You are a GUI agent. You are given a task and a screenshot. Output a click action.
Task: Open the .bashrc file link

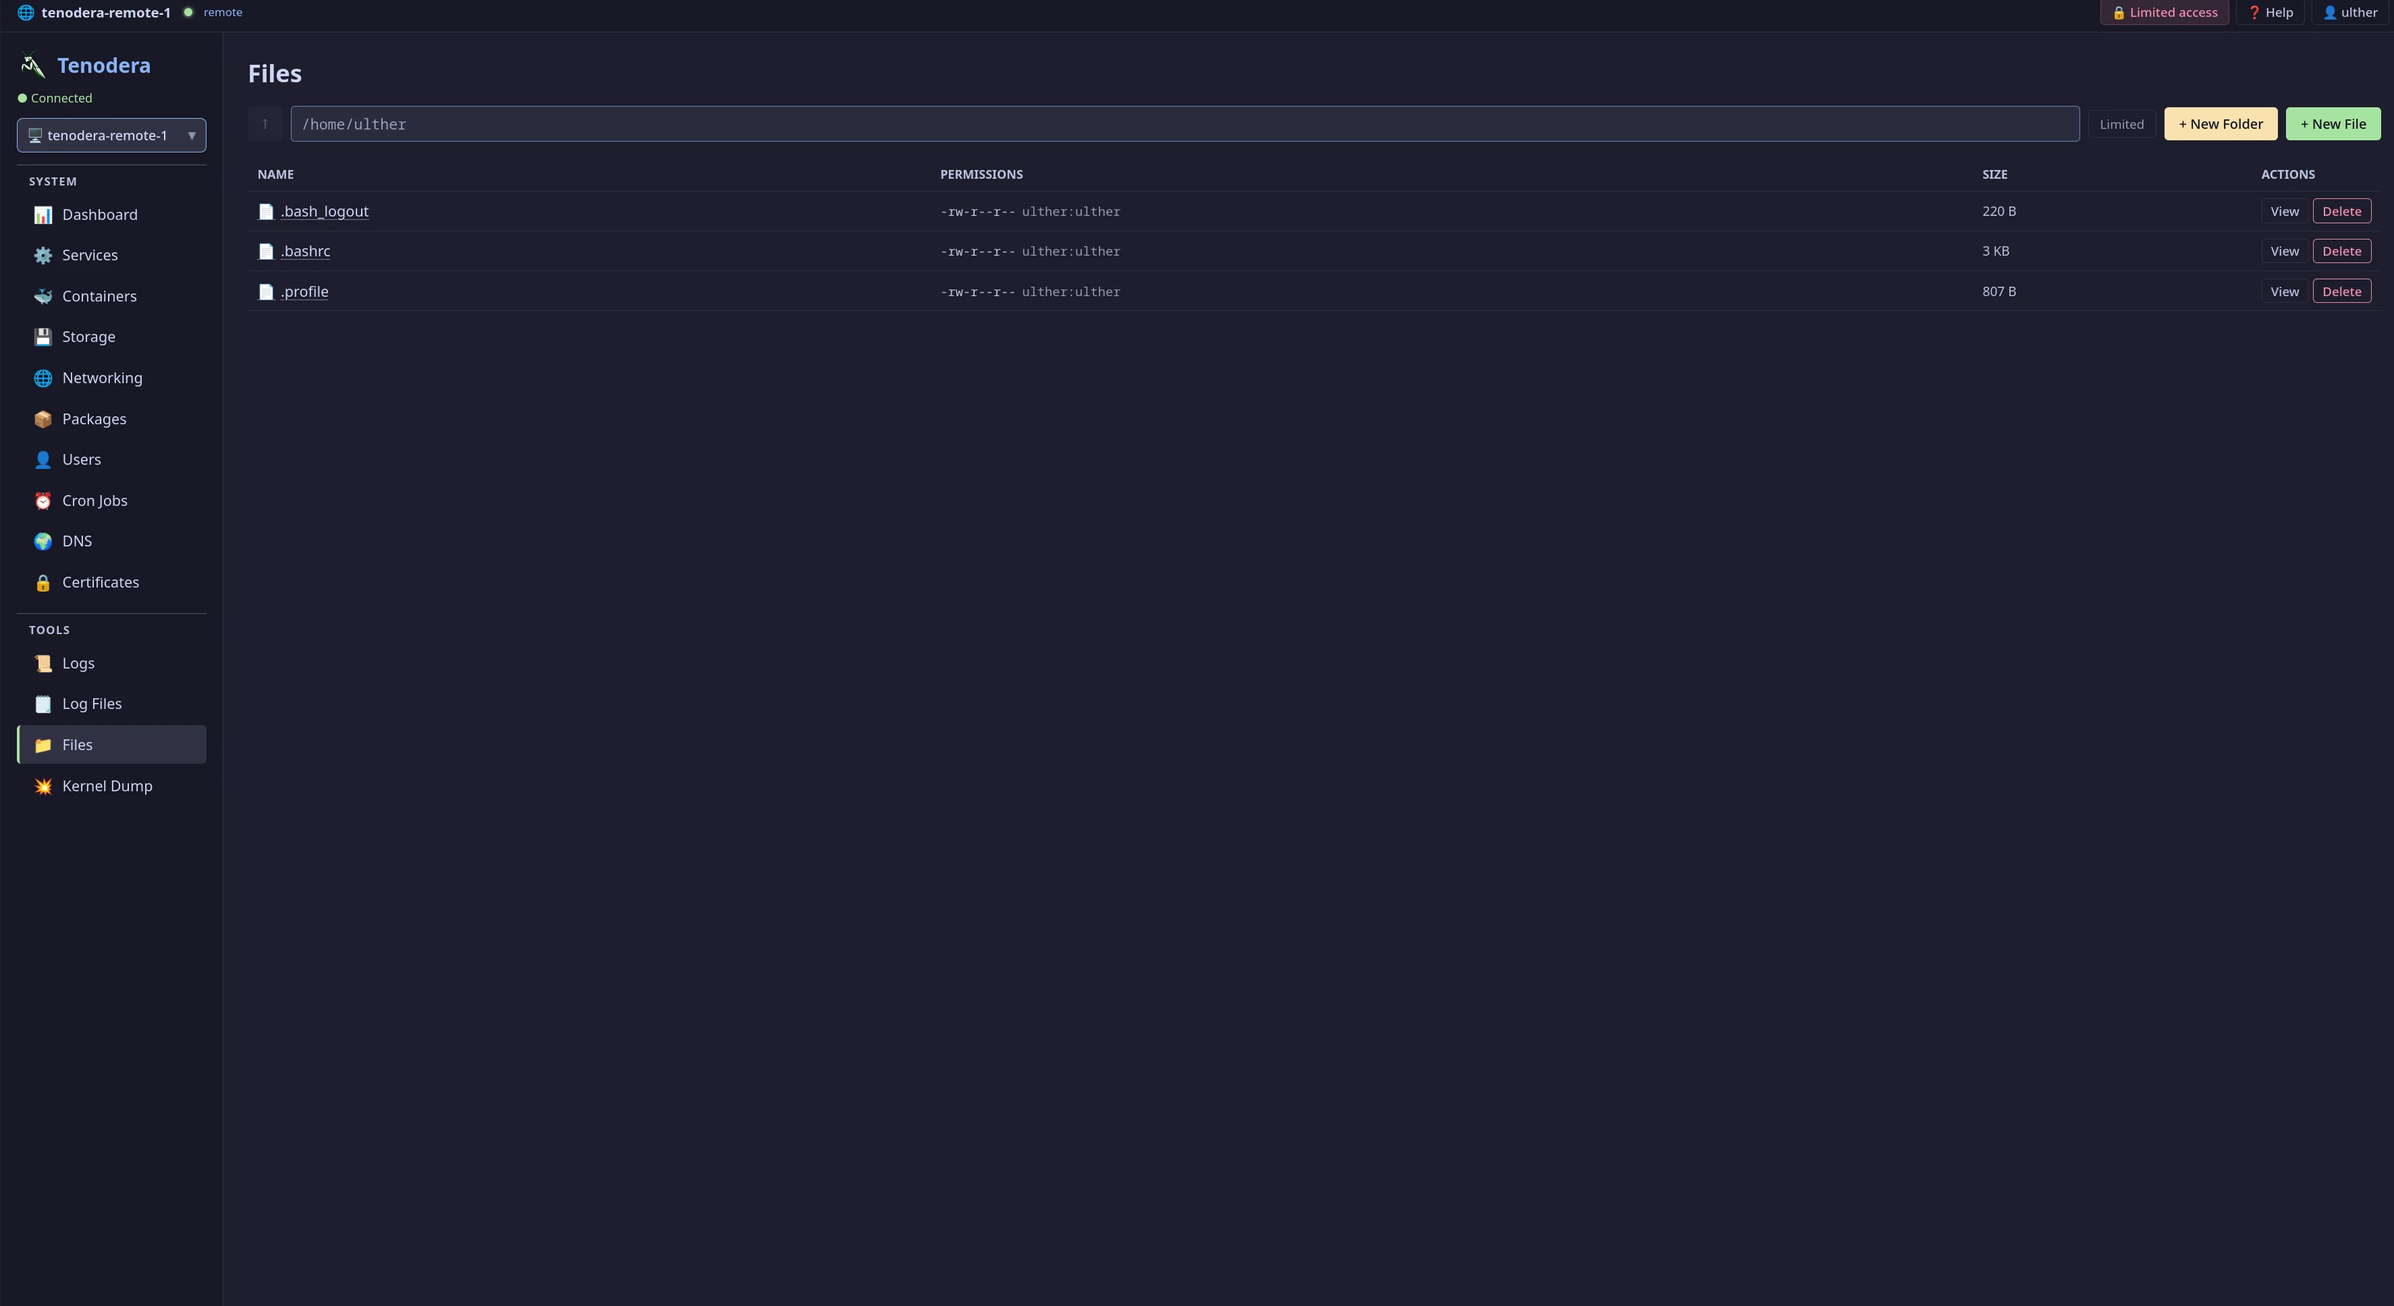click(306, 252)
